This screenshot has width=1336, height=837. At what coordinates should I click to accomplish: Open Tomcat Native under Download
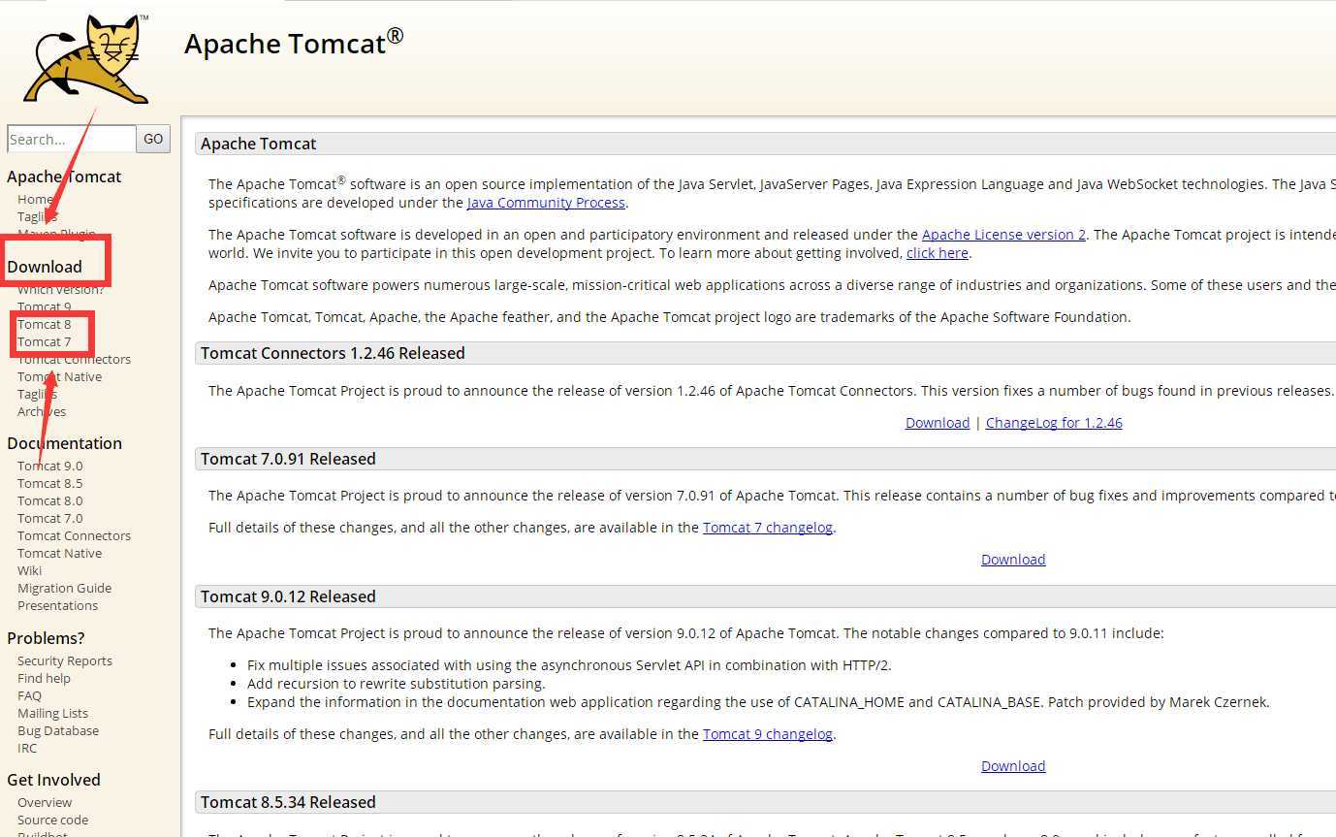(x=59, y=376)
